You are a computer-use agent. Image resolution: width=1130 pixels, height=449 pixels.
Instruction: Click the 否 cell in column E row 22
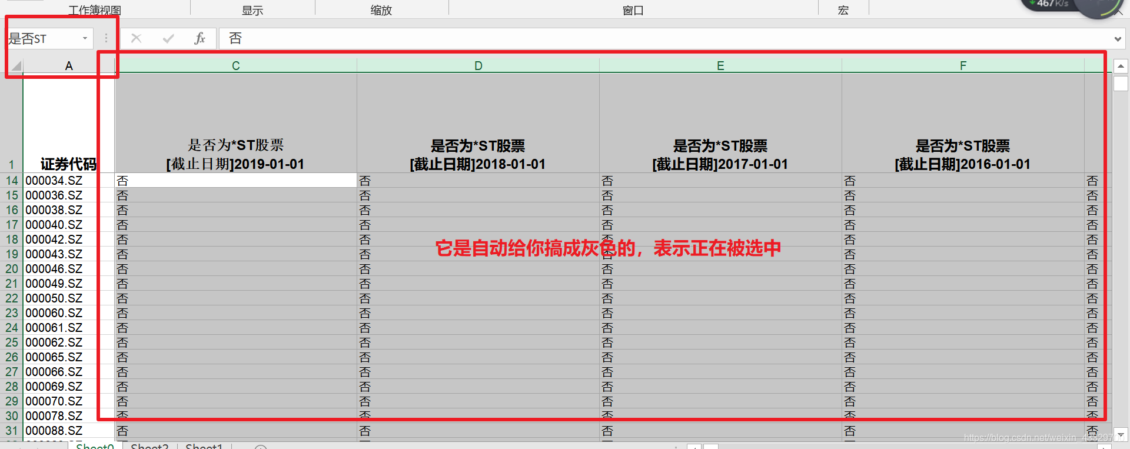720,298
